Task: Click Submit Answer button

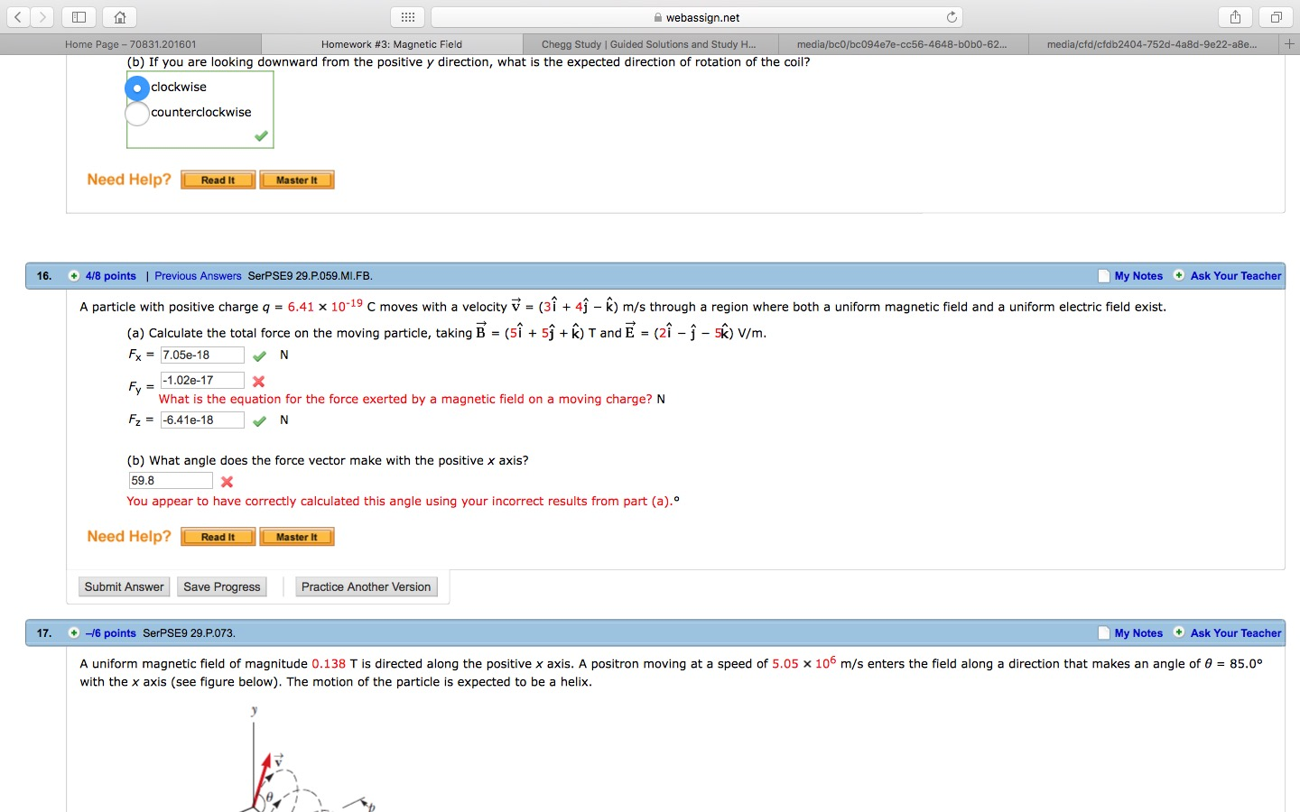Action: 125,586
